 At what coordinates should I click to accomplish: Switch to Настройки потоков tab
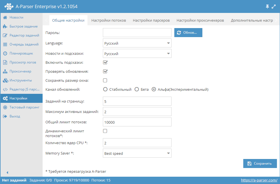[108, 21]
